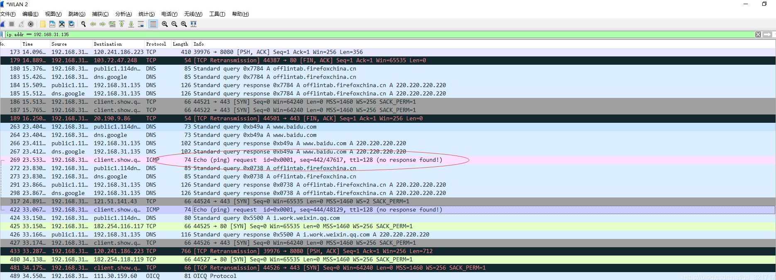776x280 pixels.
Task: Find a packet with the magnifier icon
Action: coord(83,24)
